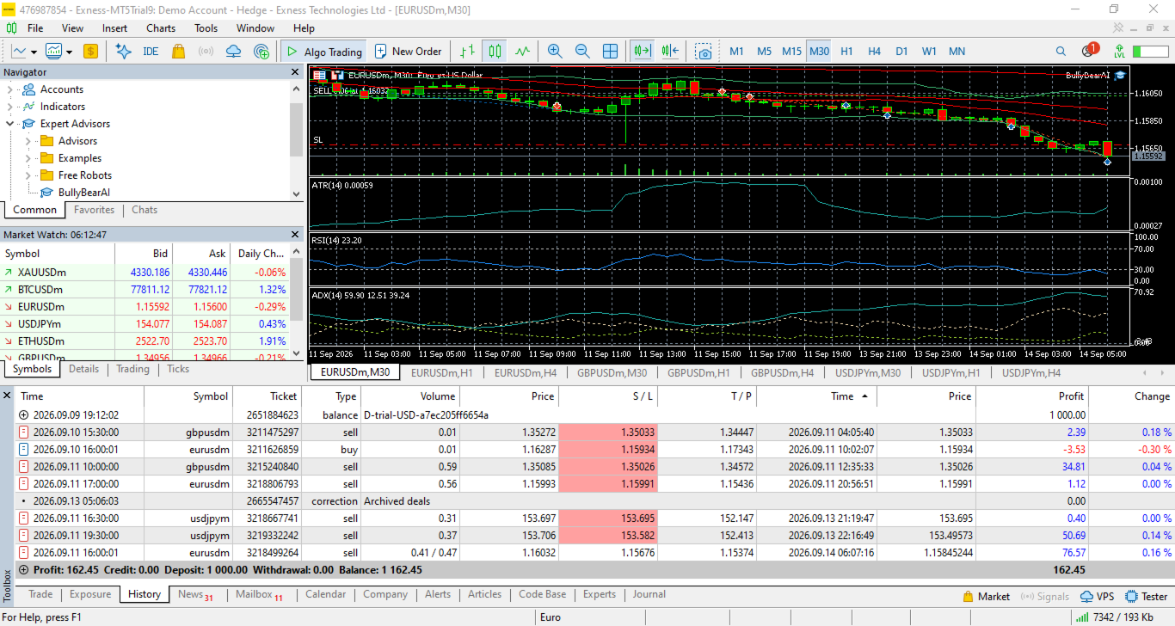Select the BullyBearAI expert advisor

(84, 193)
